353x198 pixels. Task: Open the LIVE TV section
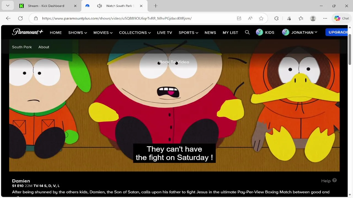(x=165, y=32)
